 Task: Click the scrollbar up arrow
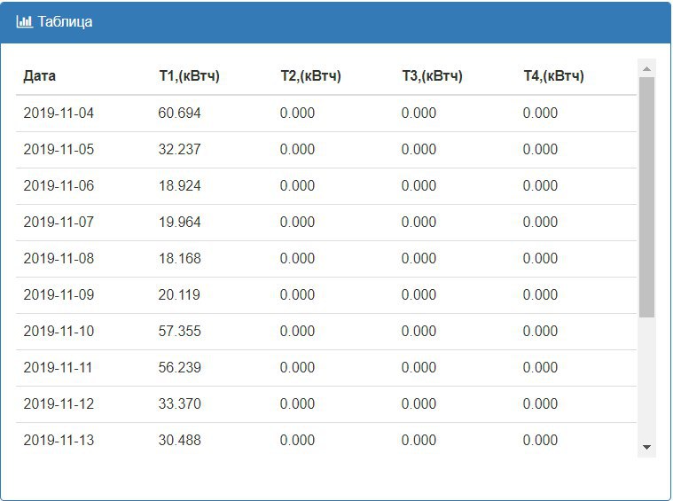tap(646, 68)
